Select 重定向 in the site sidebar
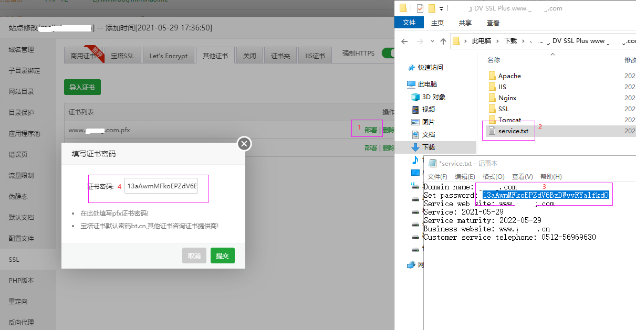Screen dimensions: 636x330 pos(18,301)
